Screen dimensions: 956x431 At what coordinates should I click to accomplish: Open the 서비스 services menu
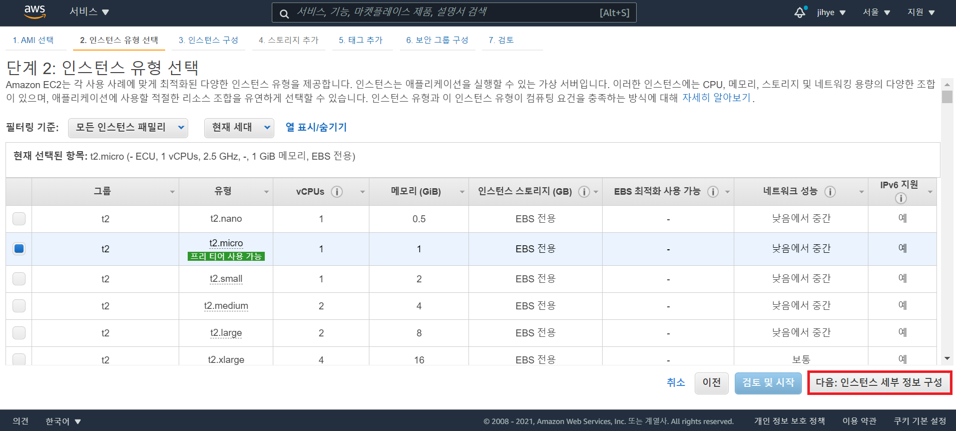coord(89,12)
